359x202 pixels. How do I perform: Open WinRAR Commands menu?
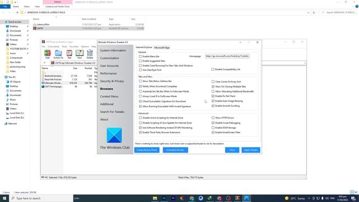point(53,47)
